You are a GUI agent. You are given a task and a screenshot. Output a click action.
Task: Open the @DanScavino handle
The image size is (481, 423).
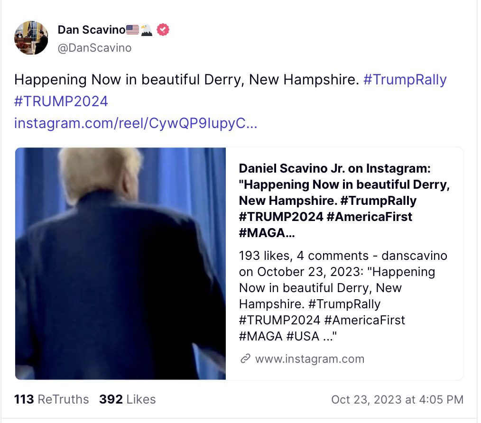point(94,48)
